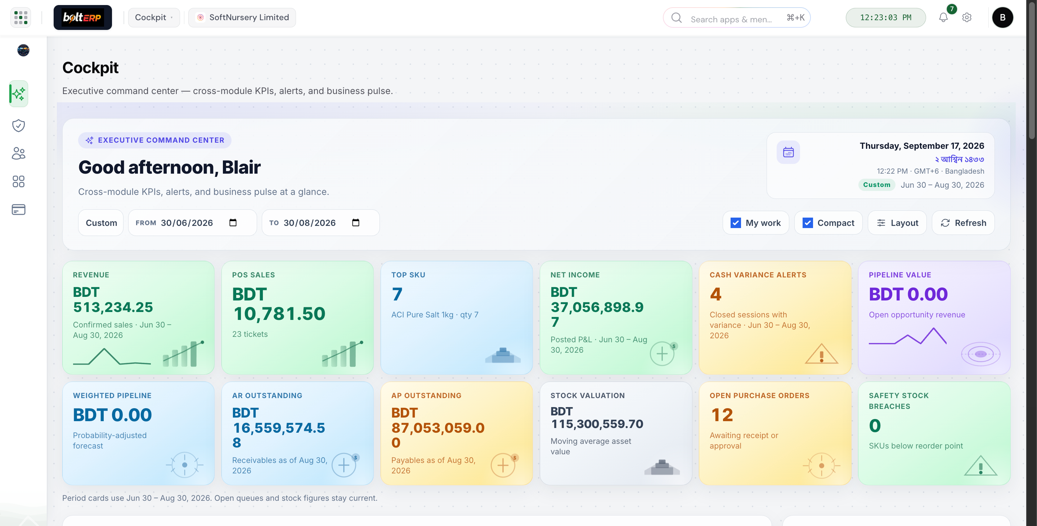Image resolution: width=1037 pixels, height=526 pixels.
Task: Open the POS Sales KPI card
Action: coord(297,318)
